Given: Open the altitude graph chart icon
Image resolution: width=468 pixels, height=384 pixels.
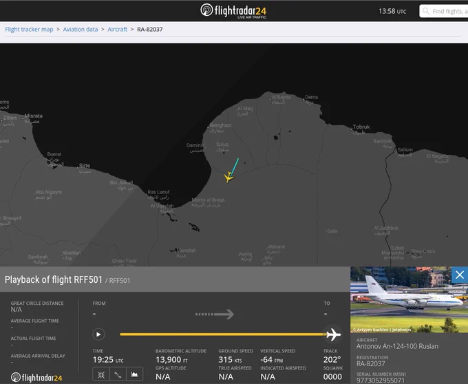Looking at the screenshot, I should tap(135, 375).
